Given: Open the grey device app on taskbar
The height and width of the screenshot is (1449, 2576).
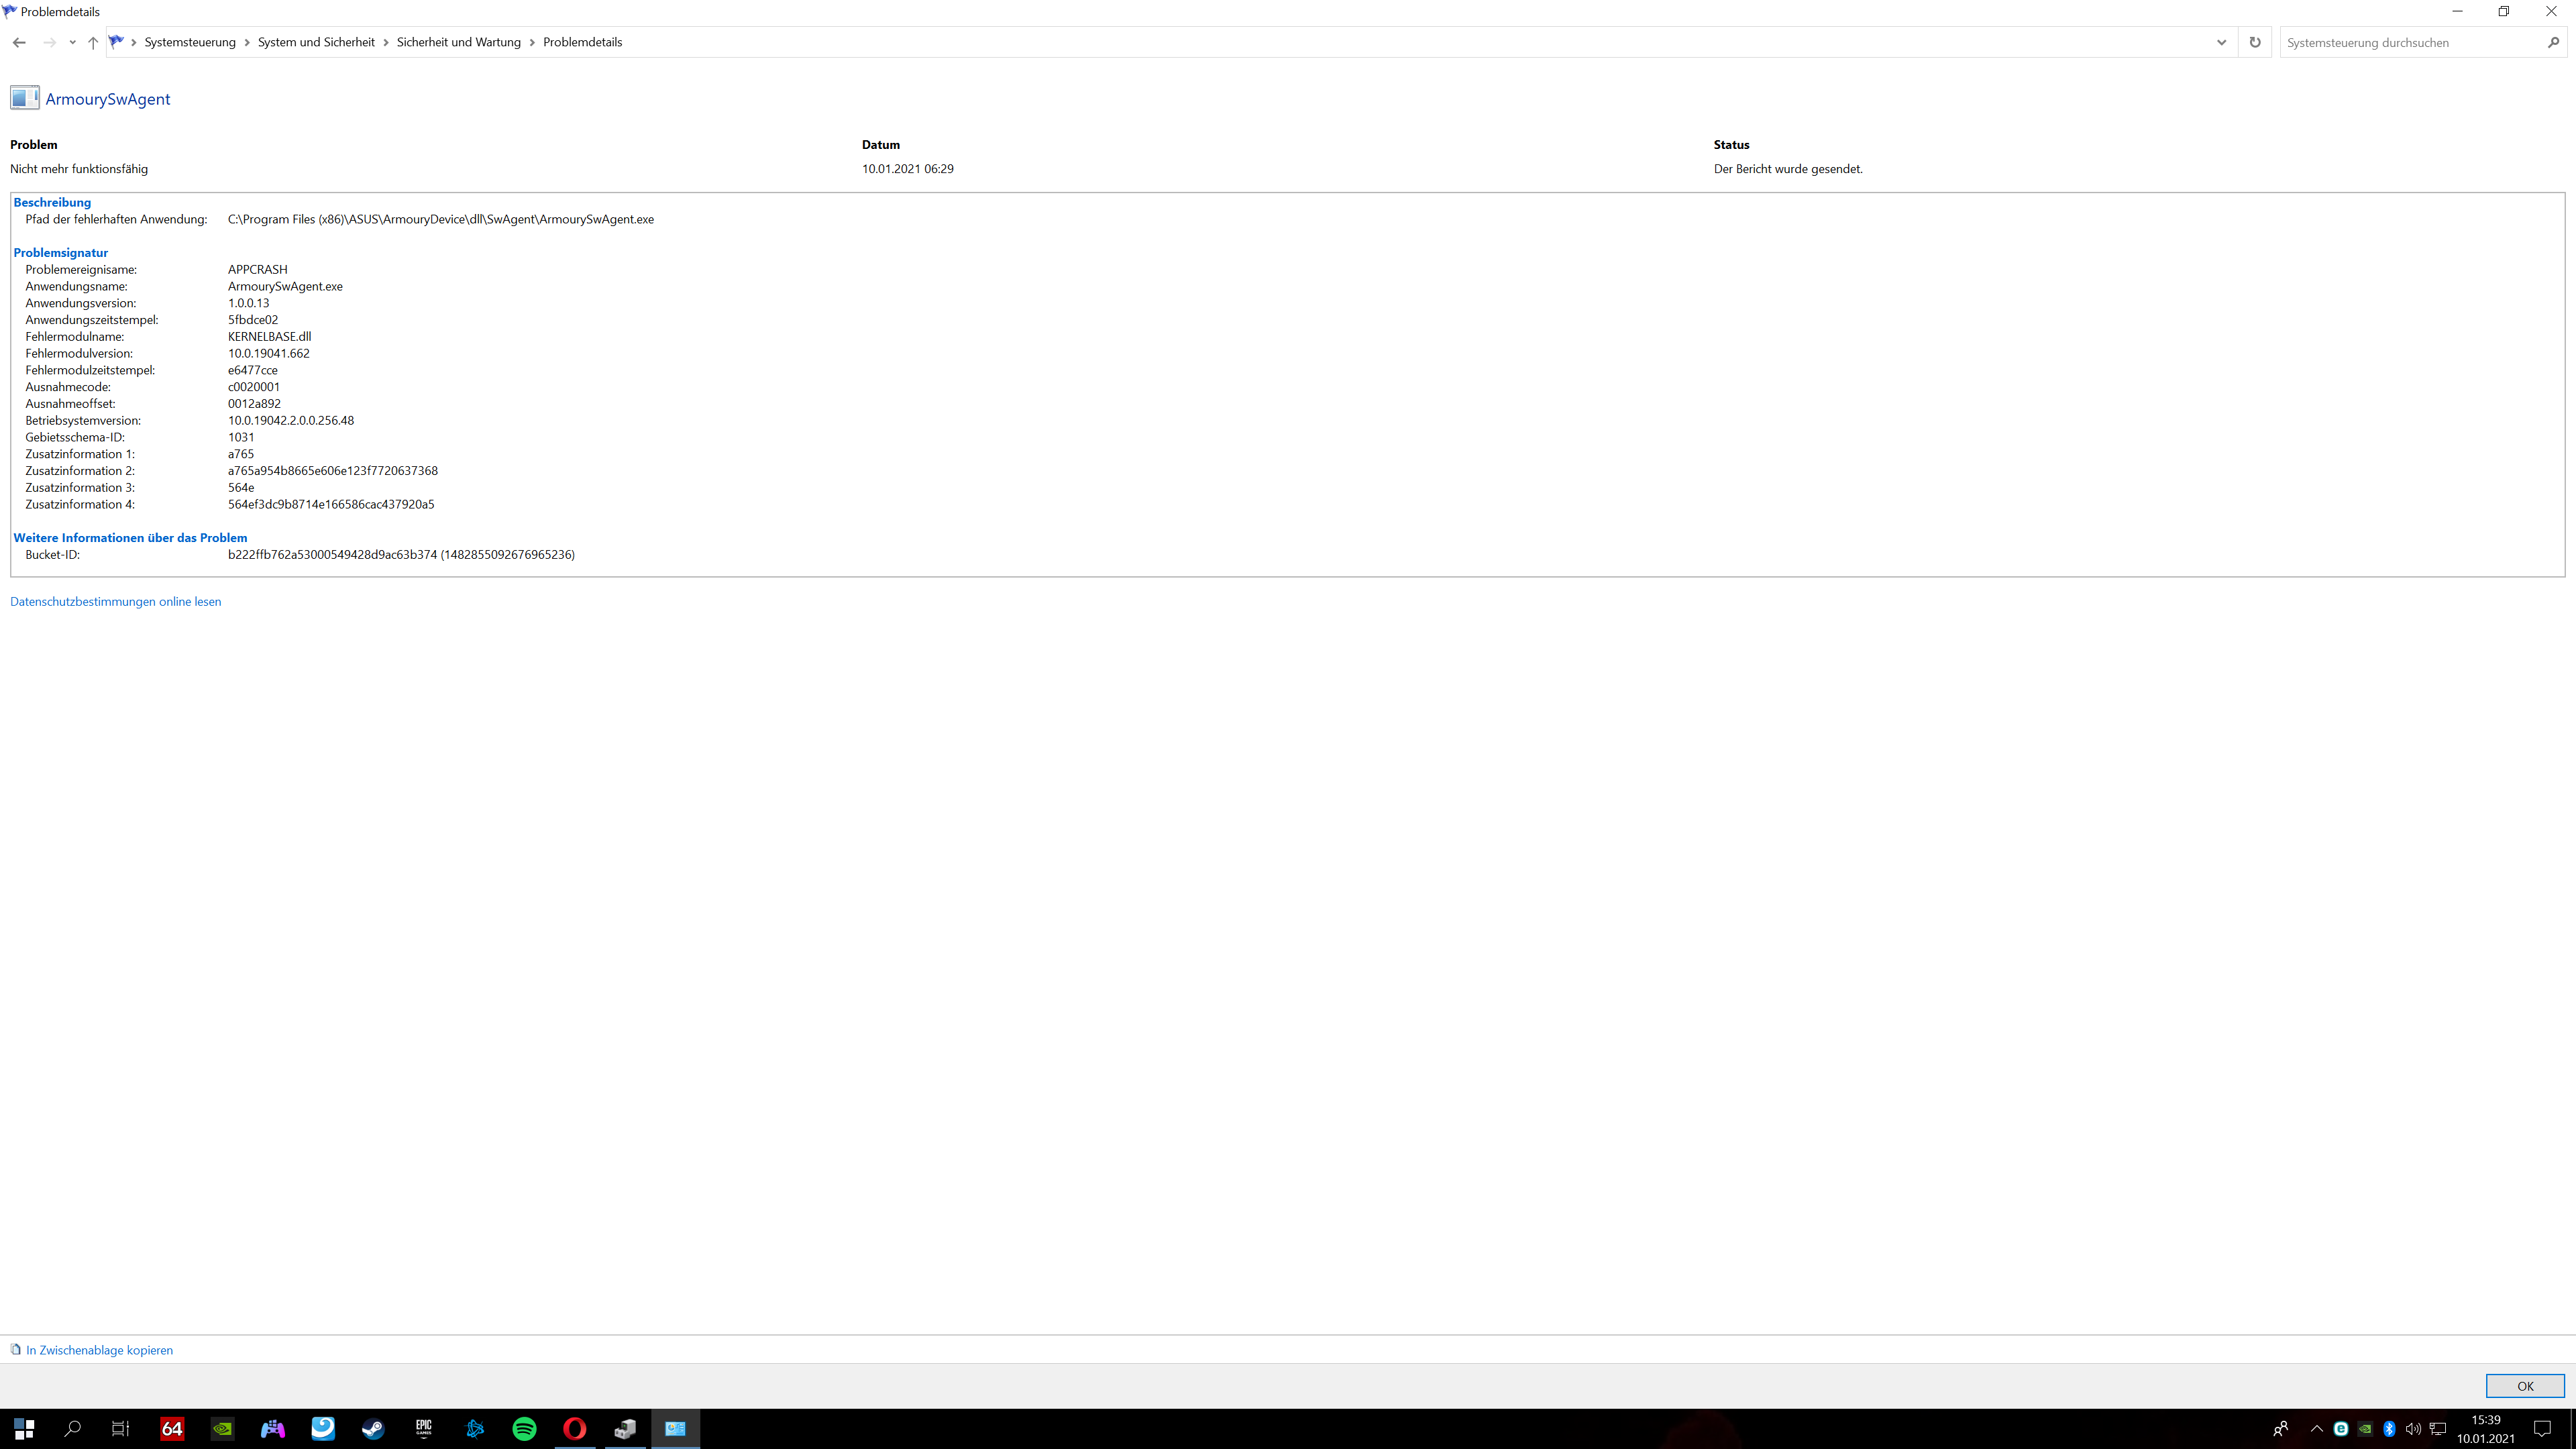Looking at the screenshot, I should (x=625, y=1428).
